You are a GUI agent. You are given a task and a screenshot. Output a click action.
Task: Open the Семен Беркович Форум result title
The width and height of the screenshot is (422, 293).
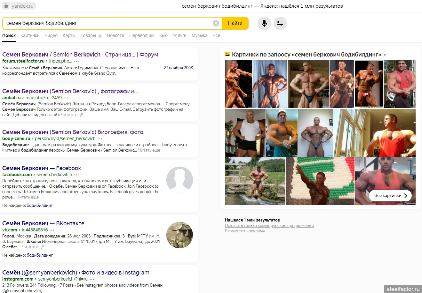point(80,55)
